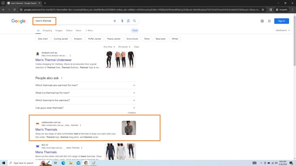The height and width of the screenshot is (166, 296).
Task: Open Google search settings gear
Action: click(262, 21)
